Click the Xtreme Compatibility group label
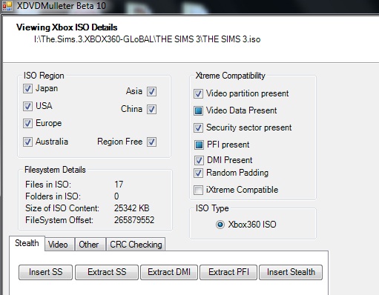The image size is (379, 295). click(231, 76)
